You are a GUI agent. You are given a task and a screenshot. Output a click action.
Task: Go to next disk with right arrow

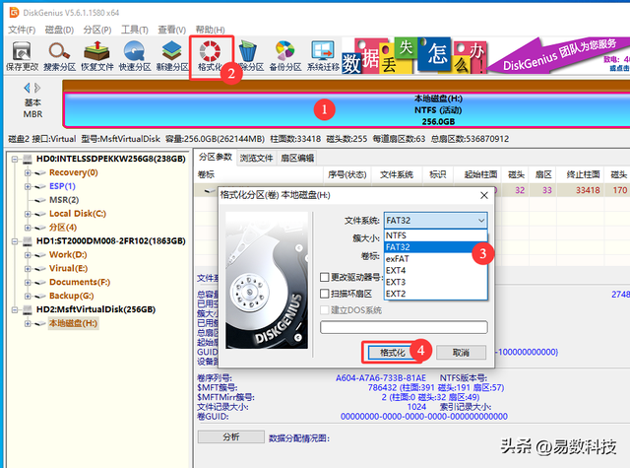pos(37,88)
